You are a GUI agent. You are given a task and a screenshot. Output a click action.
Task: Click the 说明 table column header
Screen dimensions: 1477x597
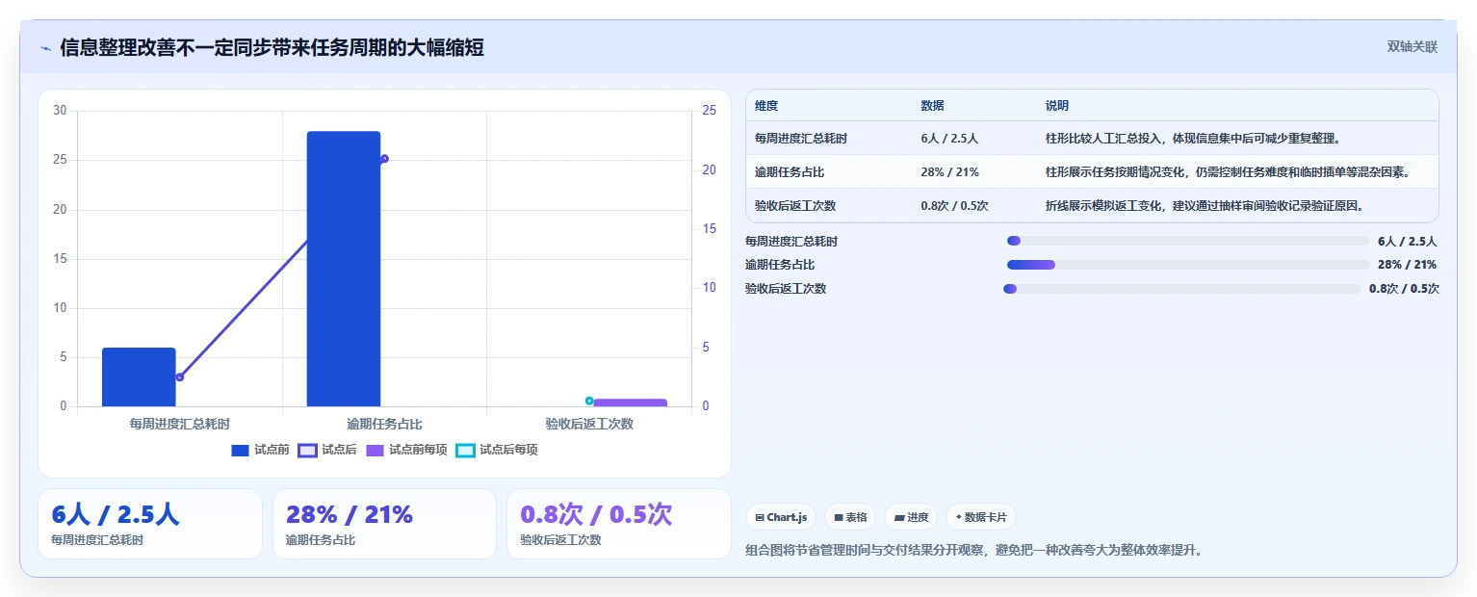pos(1057,106)
